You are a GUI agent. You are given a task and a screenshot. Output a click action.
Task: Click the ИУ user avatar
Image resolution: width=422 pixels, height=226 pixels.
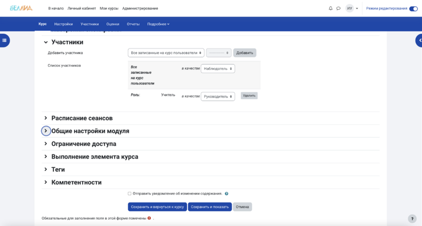[x=350, y=8]
